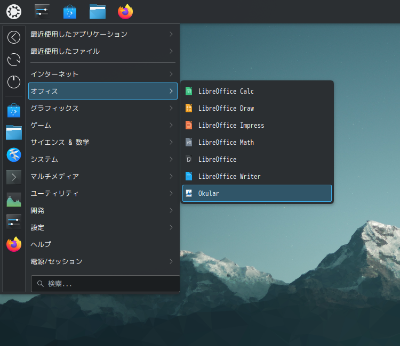Open the blue folder favorite in the menu sidebar
The image size is (400, 346).
[14, 133]
